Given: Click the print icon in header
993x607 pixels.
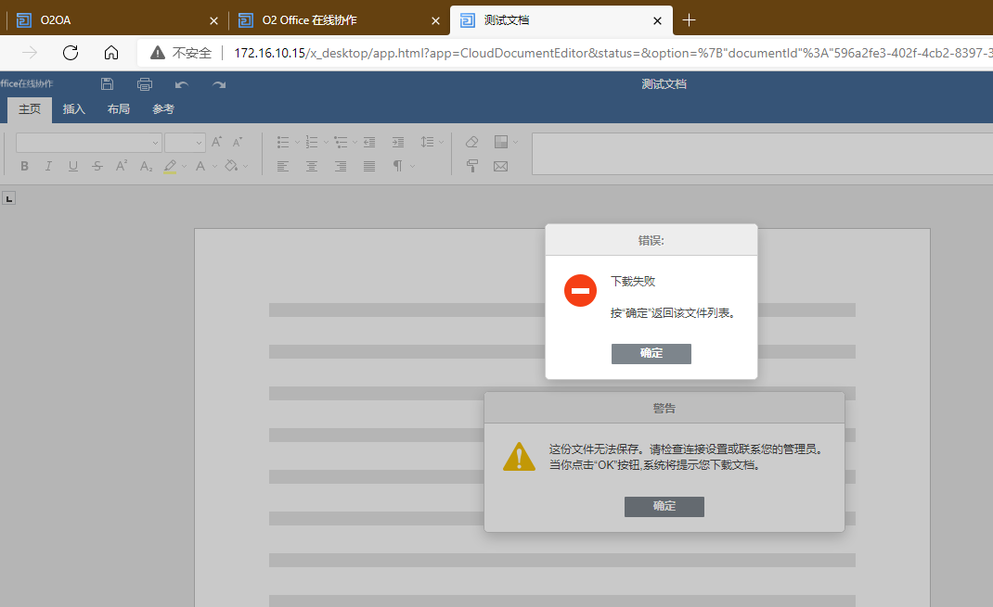Looking at the screenshot, I should tap(145, 84).
